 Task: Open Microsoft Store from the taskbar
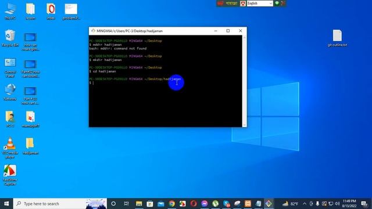(x=150, y=204)
